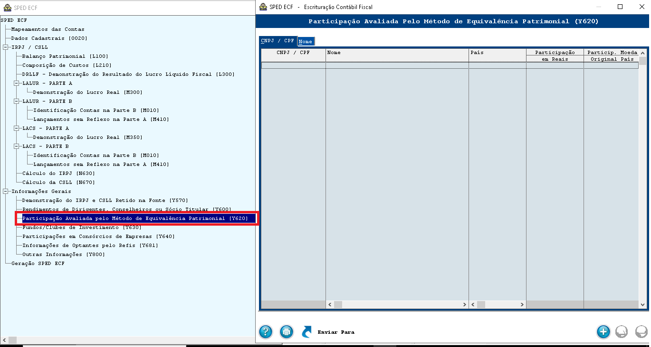
Task: Open the help question mark icon
Action: 266,332
